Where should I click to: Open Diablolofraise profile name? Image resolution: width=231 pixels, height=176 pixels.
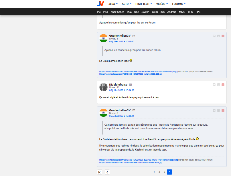pyautogui.click(x=118, y=84)
